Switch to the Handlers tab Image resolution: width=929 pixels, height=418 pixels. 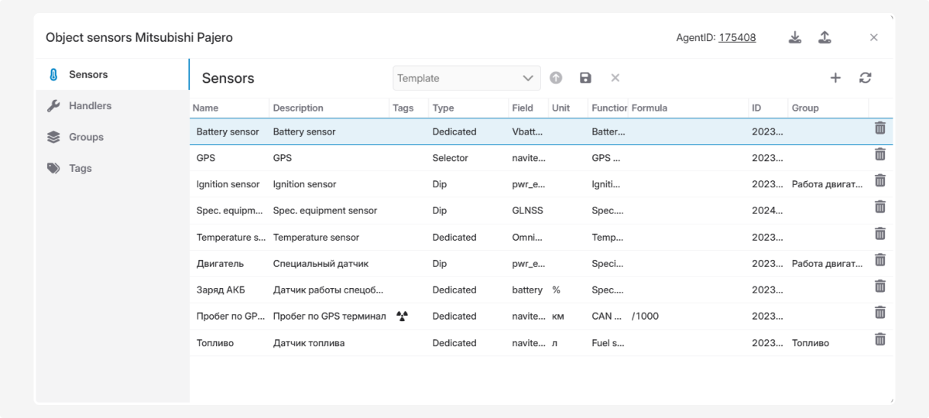pyautogui.click(x=90, y=106)
